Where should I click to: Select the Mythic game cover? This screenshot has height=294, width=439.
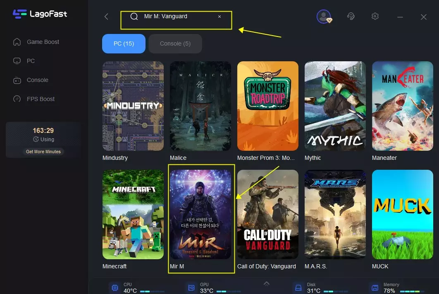(x=335, y=106)
